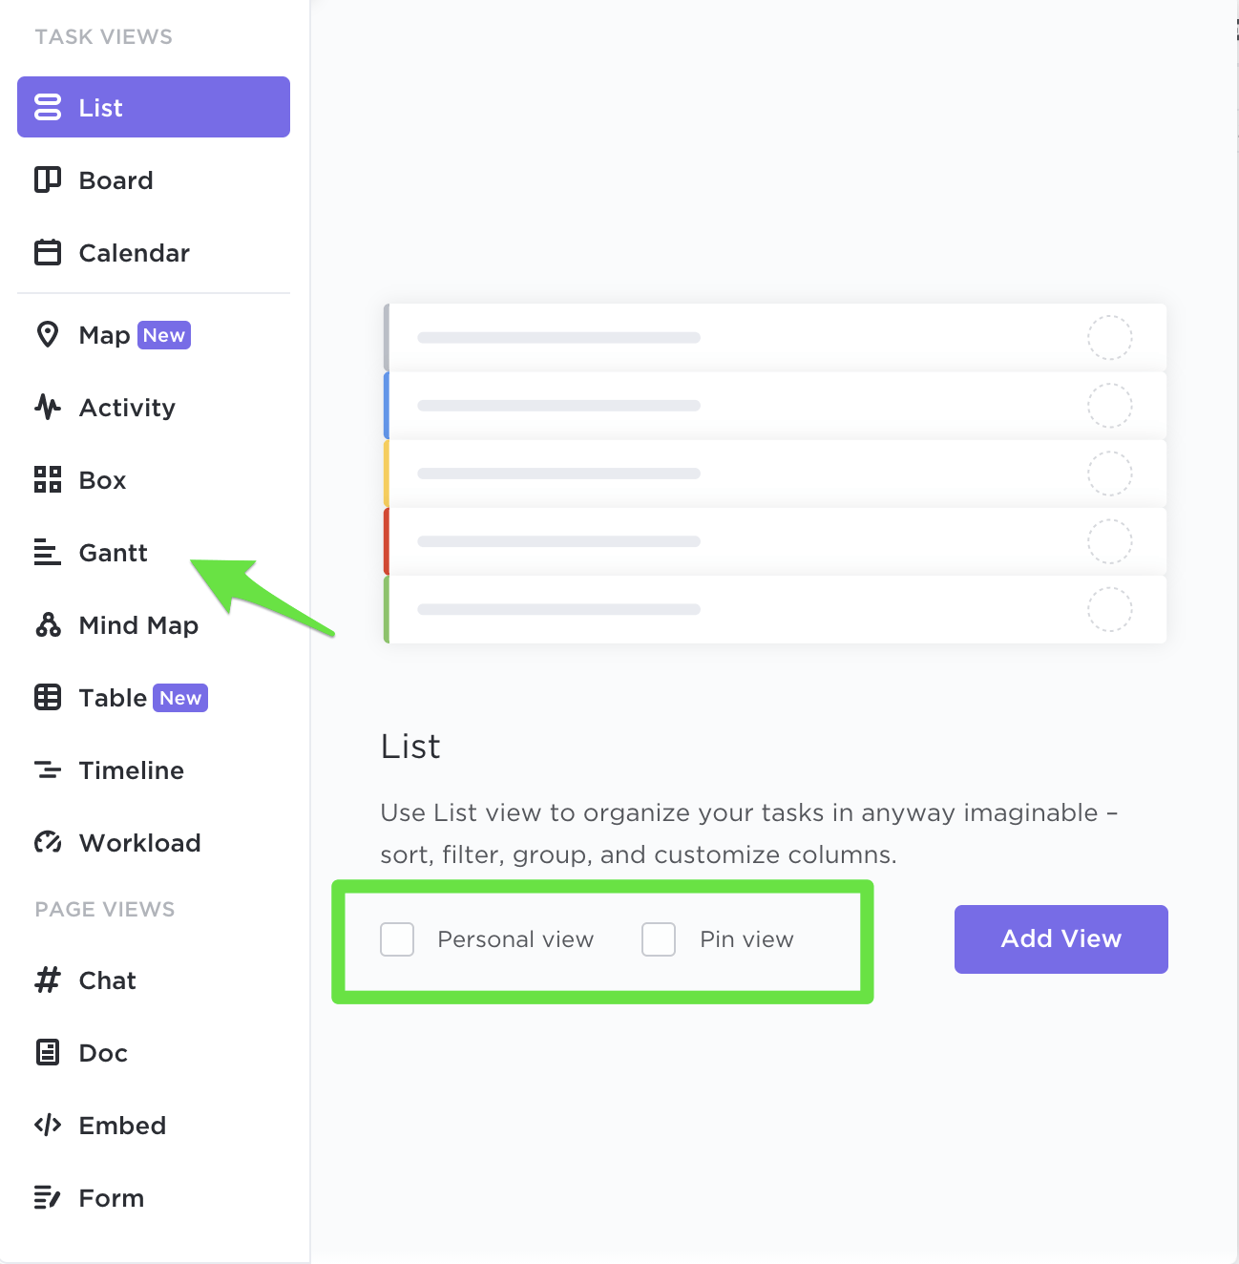The width and height of the screenshot is (1239, 1264).
Task: Click the Add View button
Action: tap(1060, 939)
